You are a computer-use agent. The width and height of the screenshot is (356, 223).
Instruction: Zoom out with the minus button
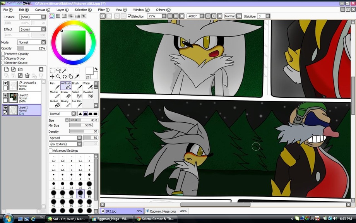tap(170, 16)
